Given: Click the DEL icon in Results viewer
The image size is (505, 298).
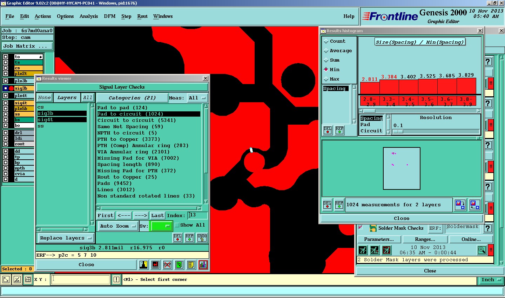Looking at the screenshot, I should (x=177, y=238).
